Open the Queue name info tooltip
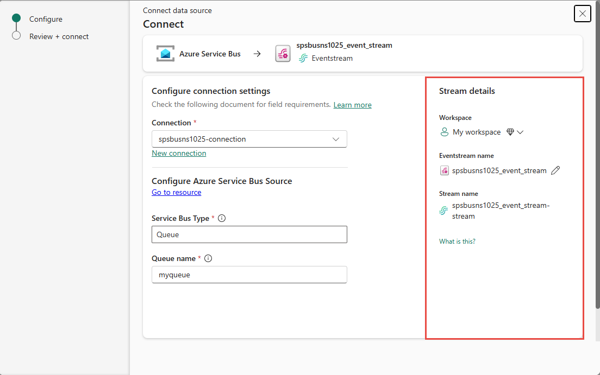Screen dimensions: 600x375 pyautogui.click(x=208, y=258)
